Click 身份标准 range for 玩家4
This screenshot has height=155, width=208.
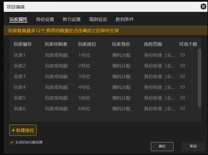click(x=159, y=87)
